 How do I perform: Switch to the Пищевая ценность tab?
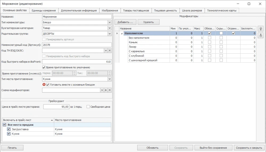(x=165, y=10)
